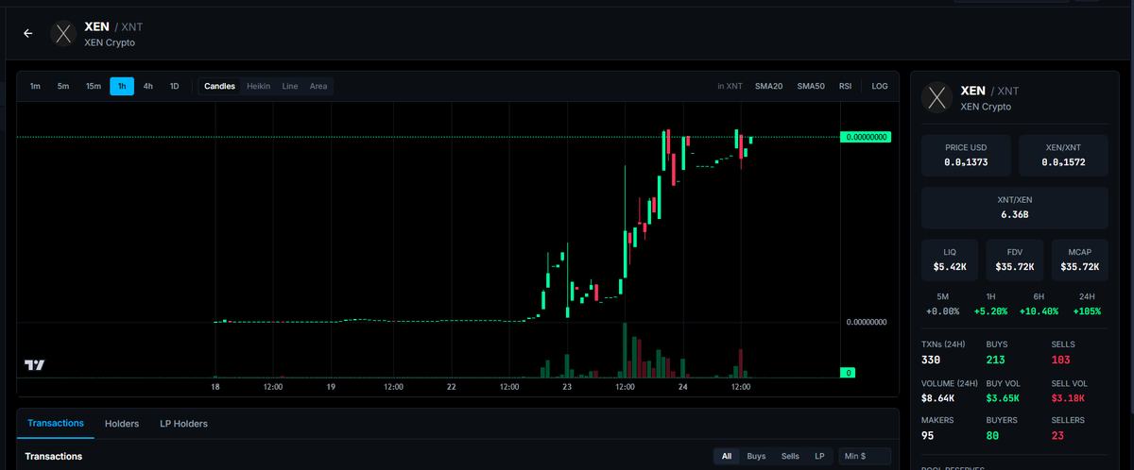The image size is (1134, 470).
Task: Click BUYERS value 80
Action: pos(994,435)
